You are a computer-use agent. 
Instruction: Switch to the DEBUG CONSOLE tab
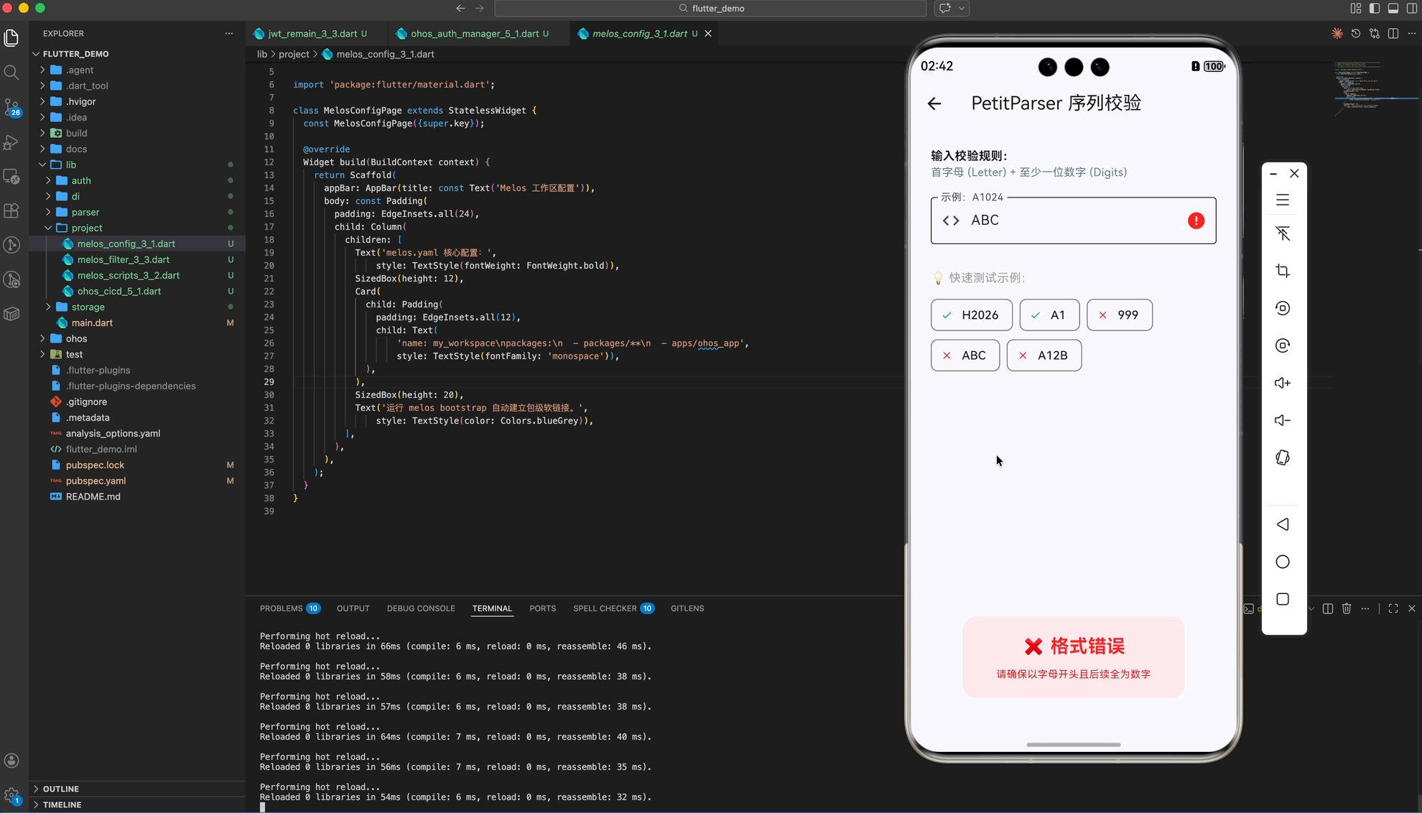click(x=421, y=608)
